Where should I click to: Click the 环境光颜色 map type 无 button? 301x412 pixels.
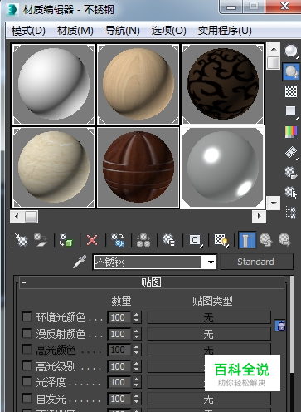coord(209,317)
